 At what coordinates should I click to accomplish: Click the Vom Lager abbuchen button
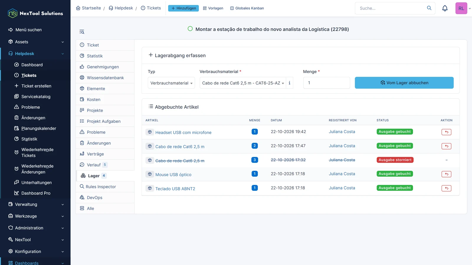tap(404, 83)
